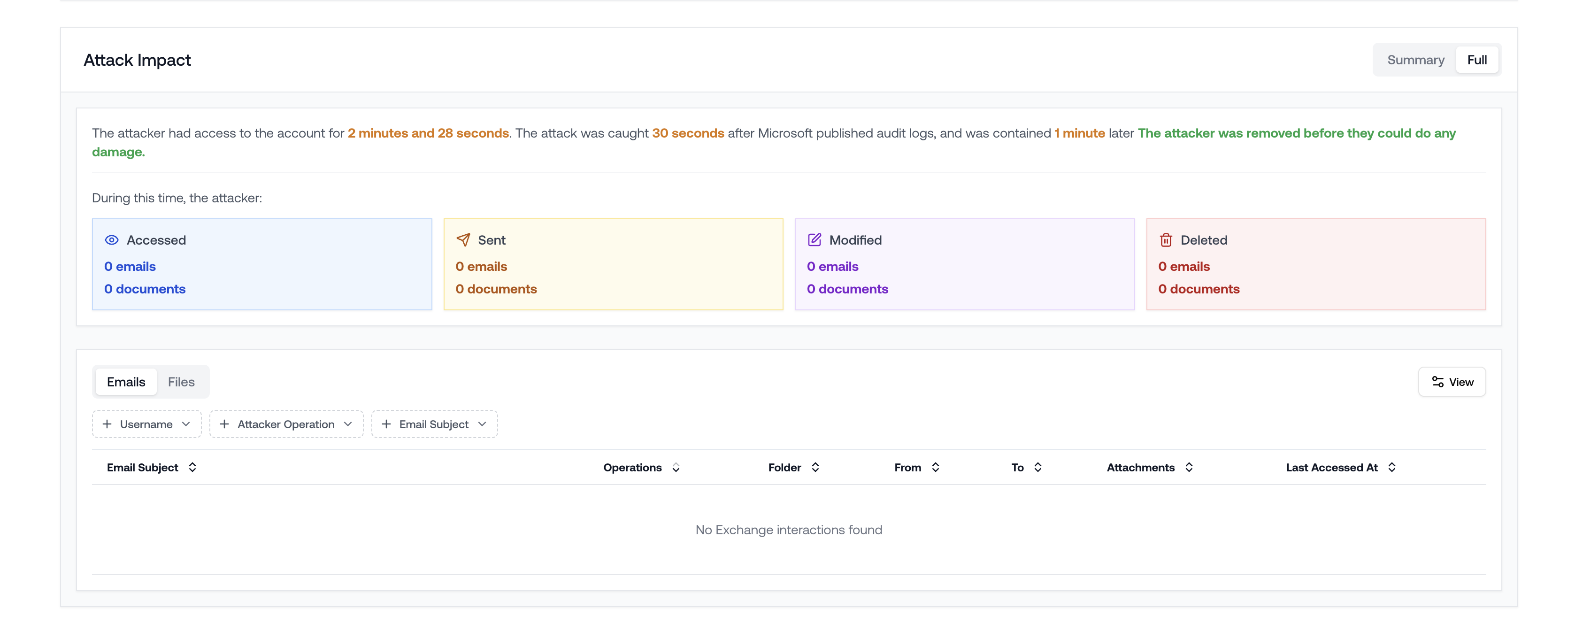1583x631 pixels.
Task: Expand the Attacker Operation filter
Action: (x=286, y=424)
